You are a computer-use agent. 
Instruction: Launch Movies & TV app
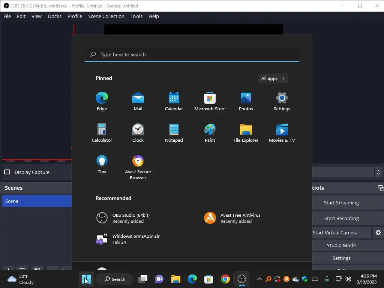[282, 133]
